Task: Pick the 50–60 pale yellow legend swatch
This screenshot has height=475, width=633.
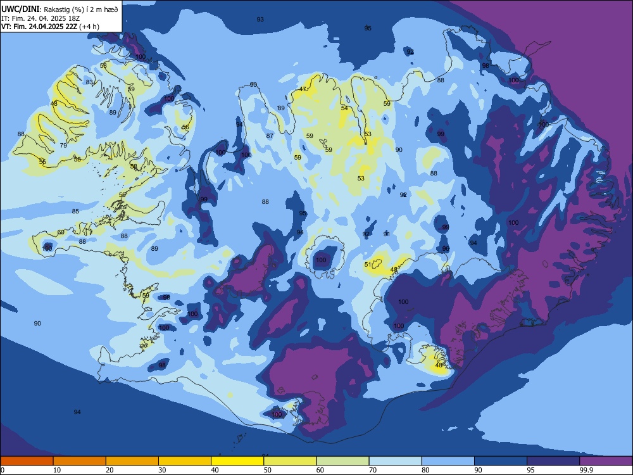Action: 290,461
